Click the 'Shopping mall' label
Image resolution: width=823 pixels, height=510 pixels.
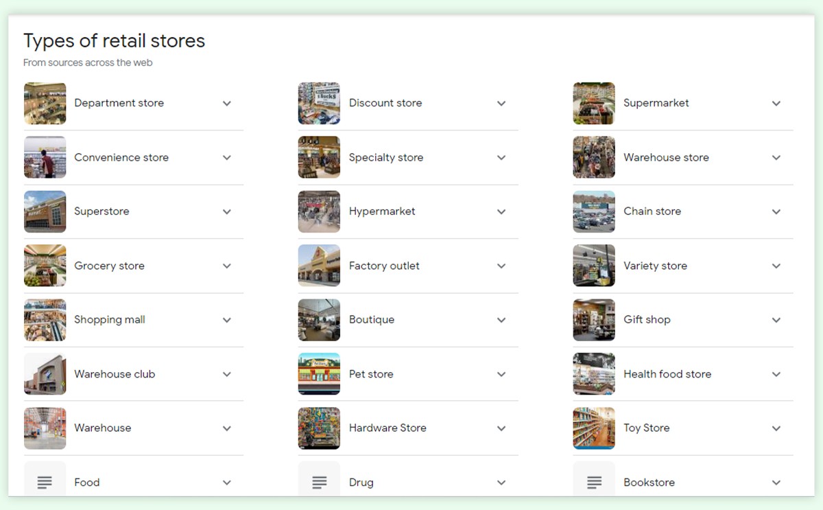(x=110, y=320)
